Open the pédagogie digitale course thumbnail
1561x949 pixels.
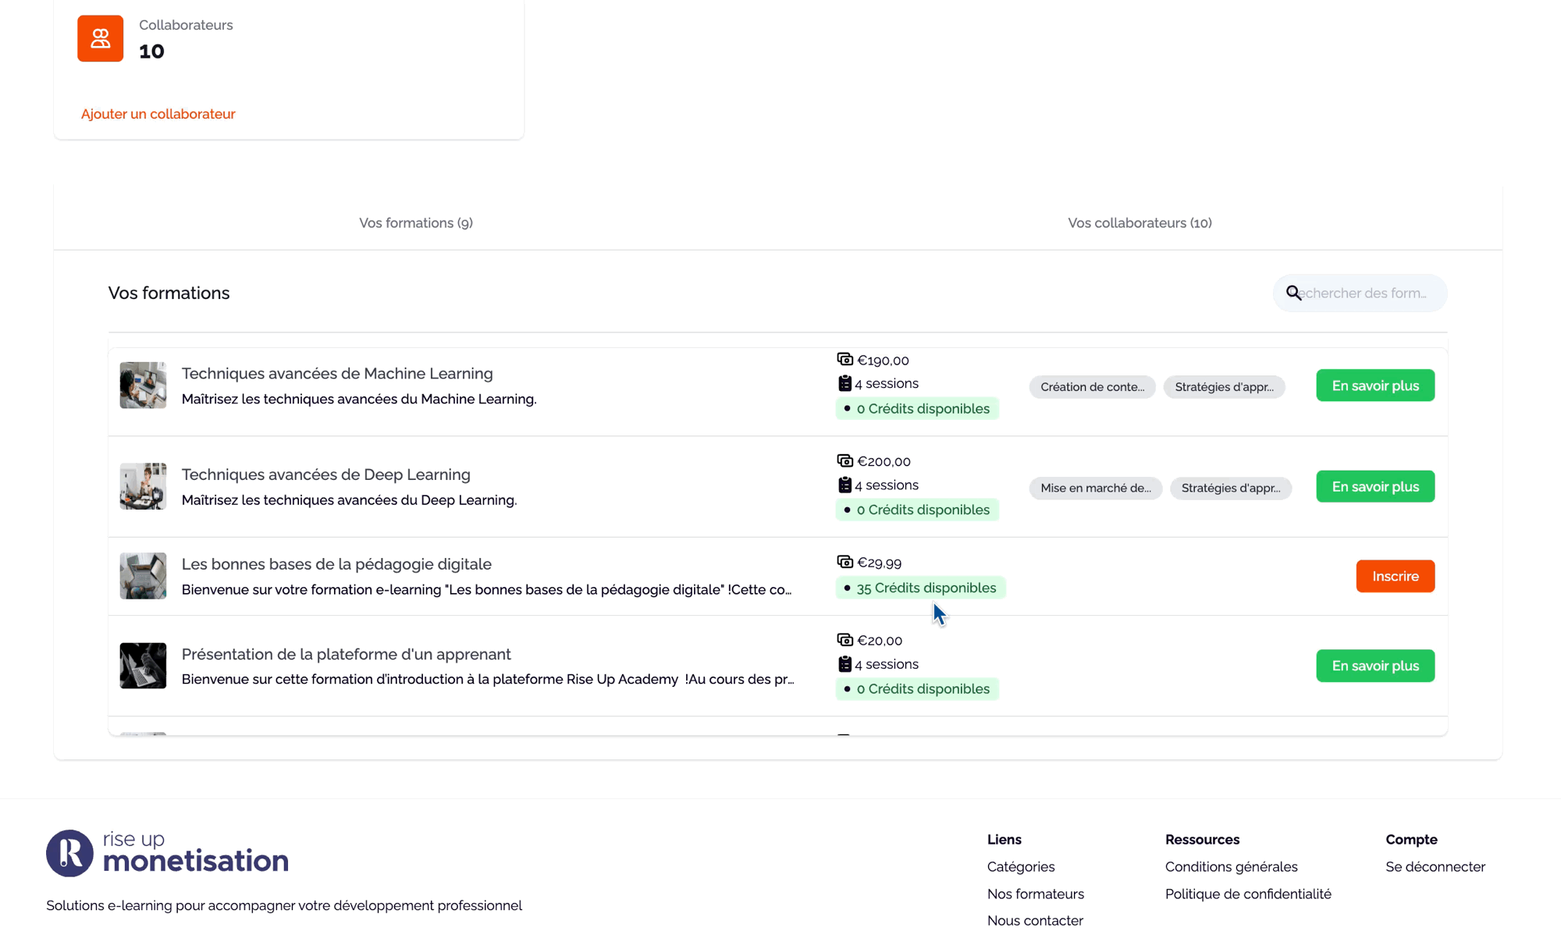pyautogui.click(x=143, y=576)
